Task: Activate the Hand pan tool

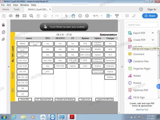Action: point(73,16)
